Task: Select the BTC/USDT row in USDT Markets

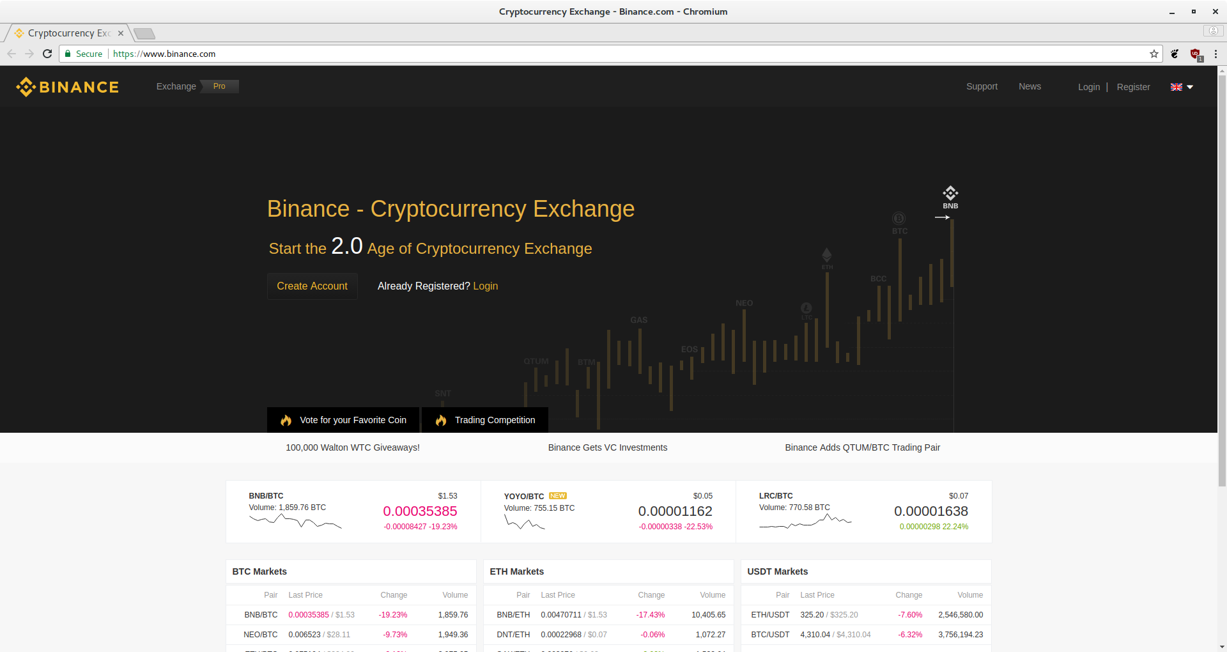Action: click(866, 635)
